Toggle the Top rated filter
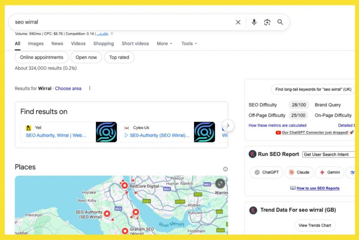 [119, 57]
